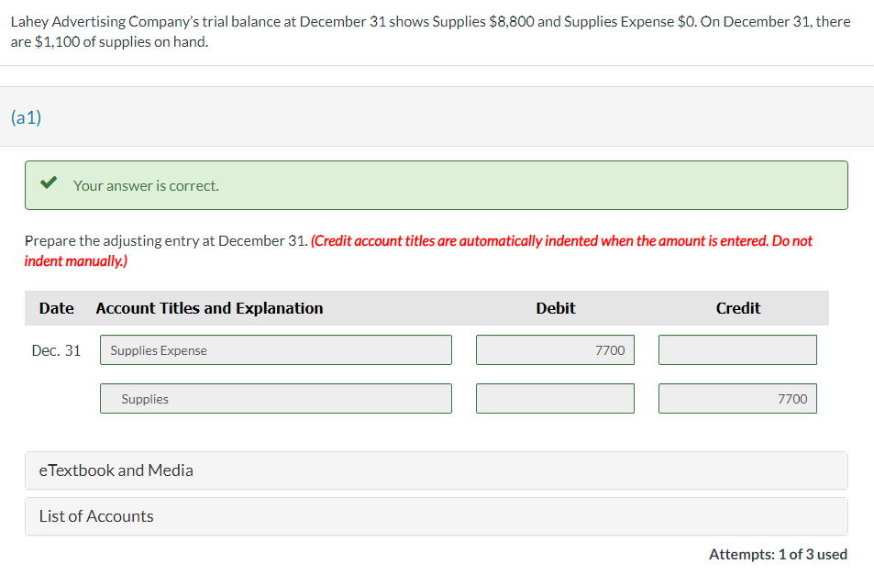Select the Dec. 31 date label
The width and height of the screenshot is (874, 575).
click(56, 349)
